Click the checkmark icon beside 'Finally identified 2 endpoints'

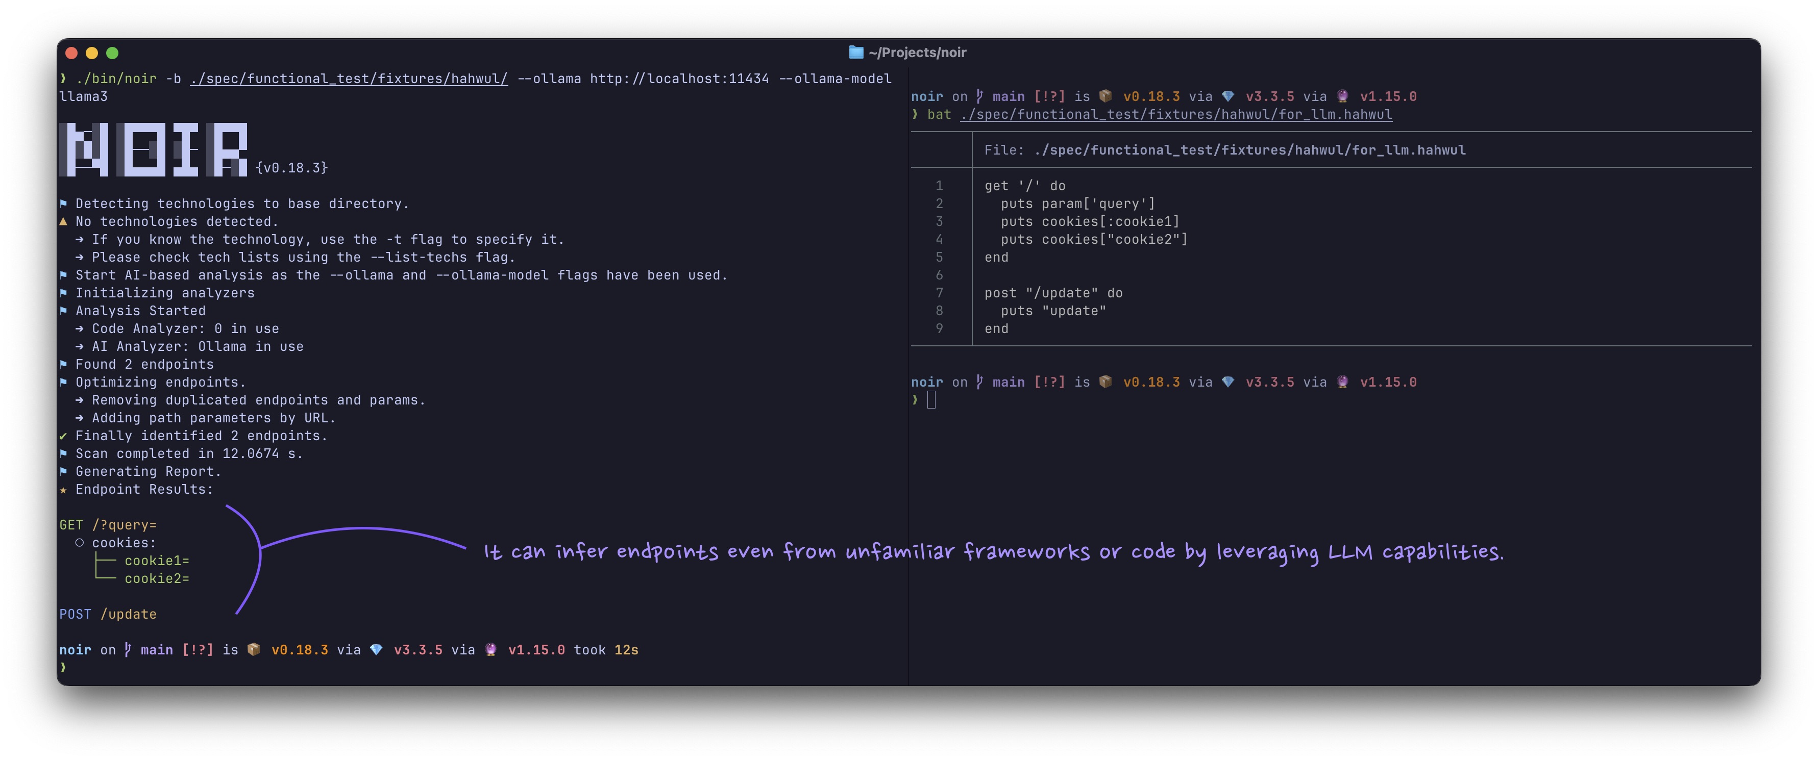pyautogui.click(x=63, y=435)
